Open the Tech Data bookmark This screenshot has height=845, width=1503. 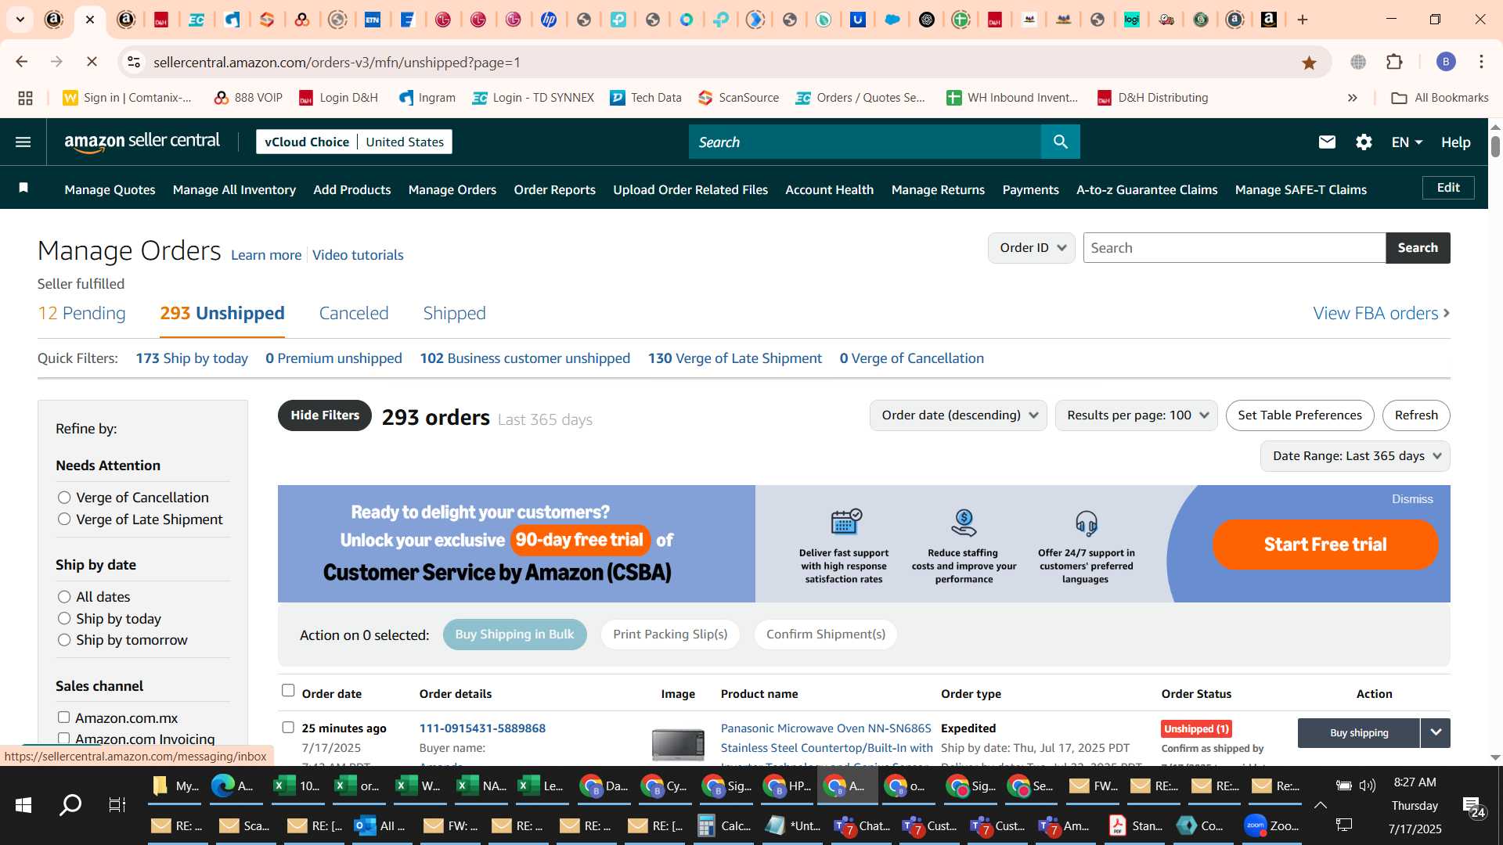coord(646,98)
